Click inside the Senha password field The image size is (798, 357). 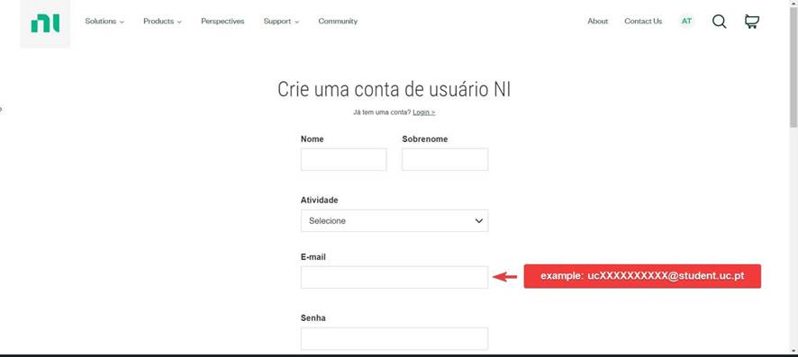[x=394, y=339]
